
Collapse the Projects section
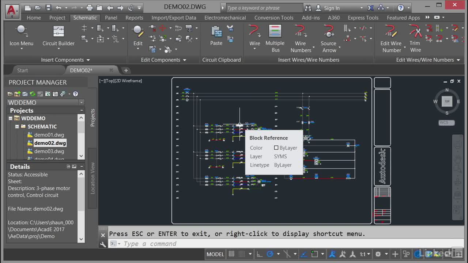tap(81, 110)
